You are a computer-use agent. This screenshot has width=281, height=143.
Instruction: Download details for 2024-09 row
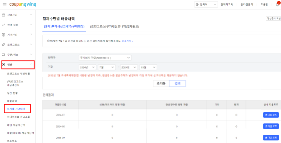click(x=271, y=138)
